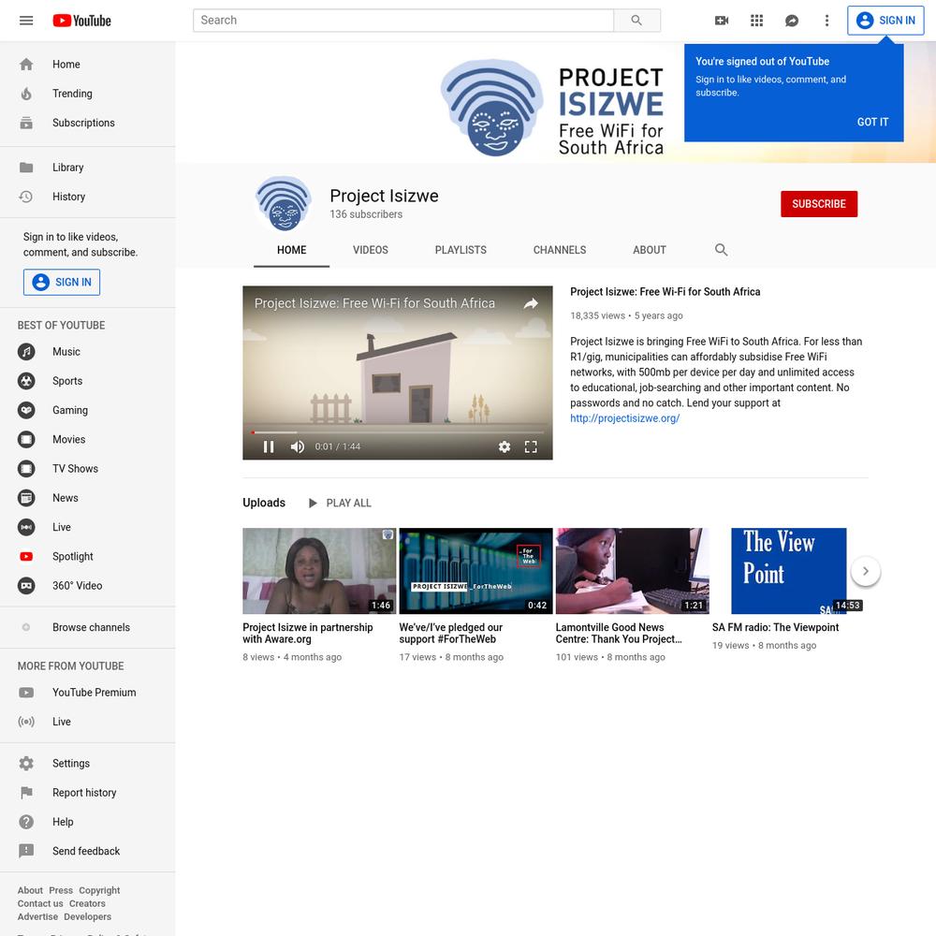The width and height of the screenshot is (936, 936).
Task: Open the #ForTheWeb video thumbnail
Action: [x=475, y=571]
